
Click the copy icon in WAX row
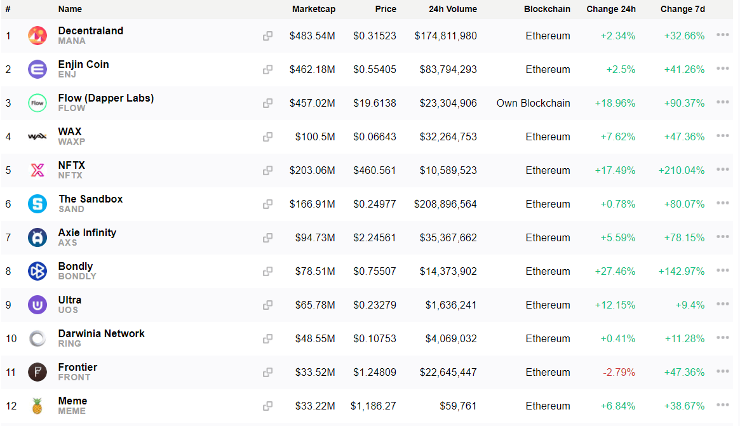267,136
